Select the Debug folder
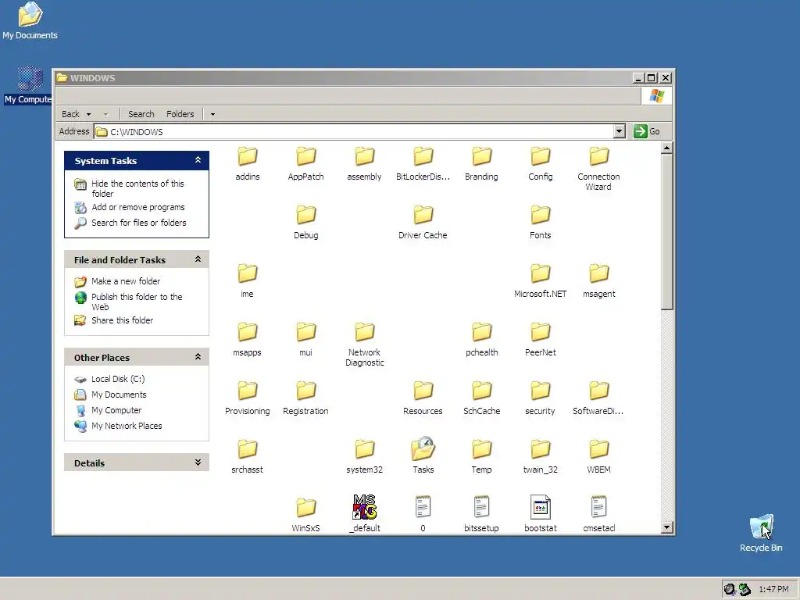800x600 pixels. click(x=306, y=222)
